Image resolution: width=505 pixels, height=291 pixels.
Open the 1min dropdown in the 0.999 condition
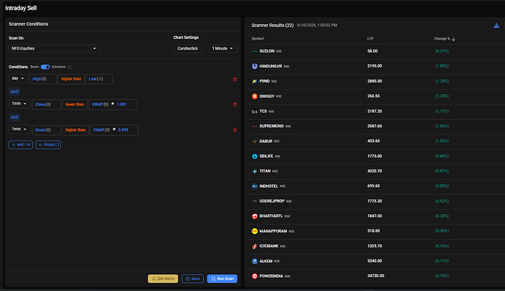point(19,129)
